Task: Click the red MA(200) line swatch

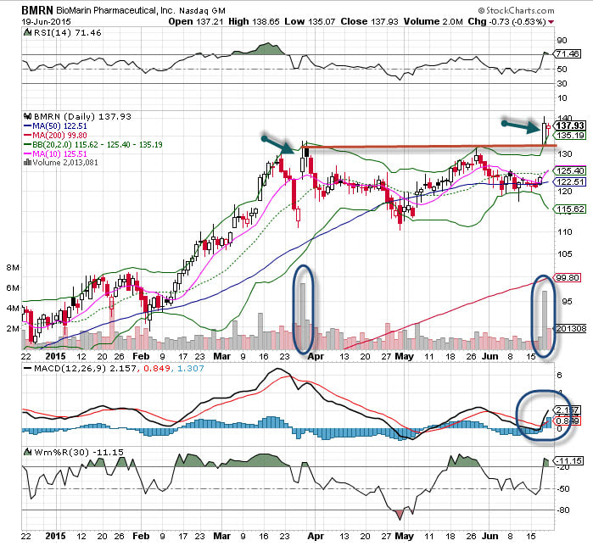Action: pos(27,136)
